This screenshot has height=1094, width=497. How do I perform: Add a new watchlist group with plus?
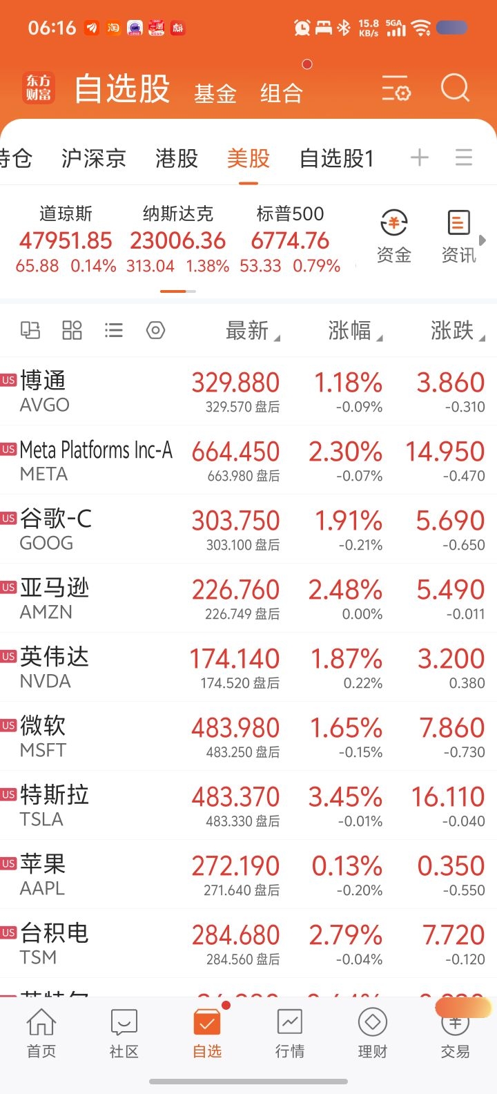click(x=419, y=158)
